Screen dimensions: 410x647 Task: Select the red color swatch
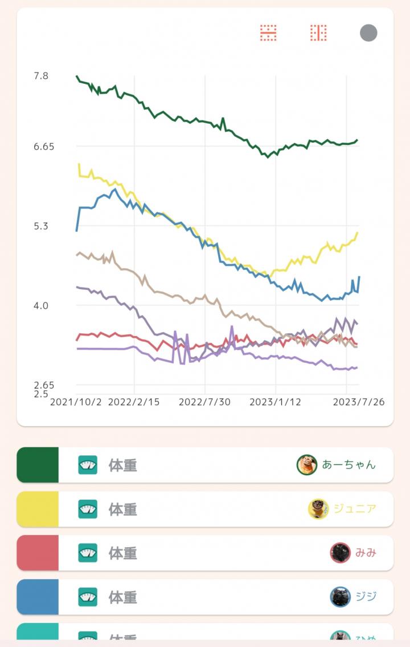point(38,553)
